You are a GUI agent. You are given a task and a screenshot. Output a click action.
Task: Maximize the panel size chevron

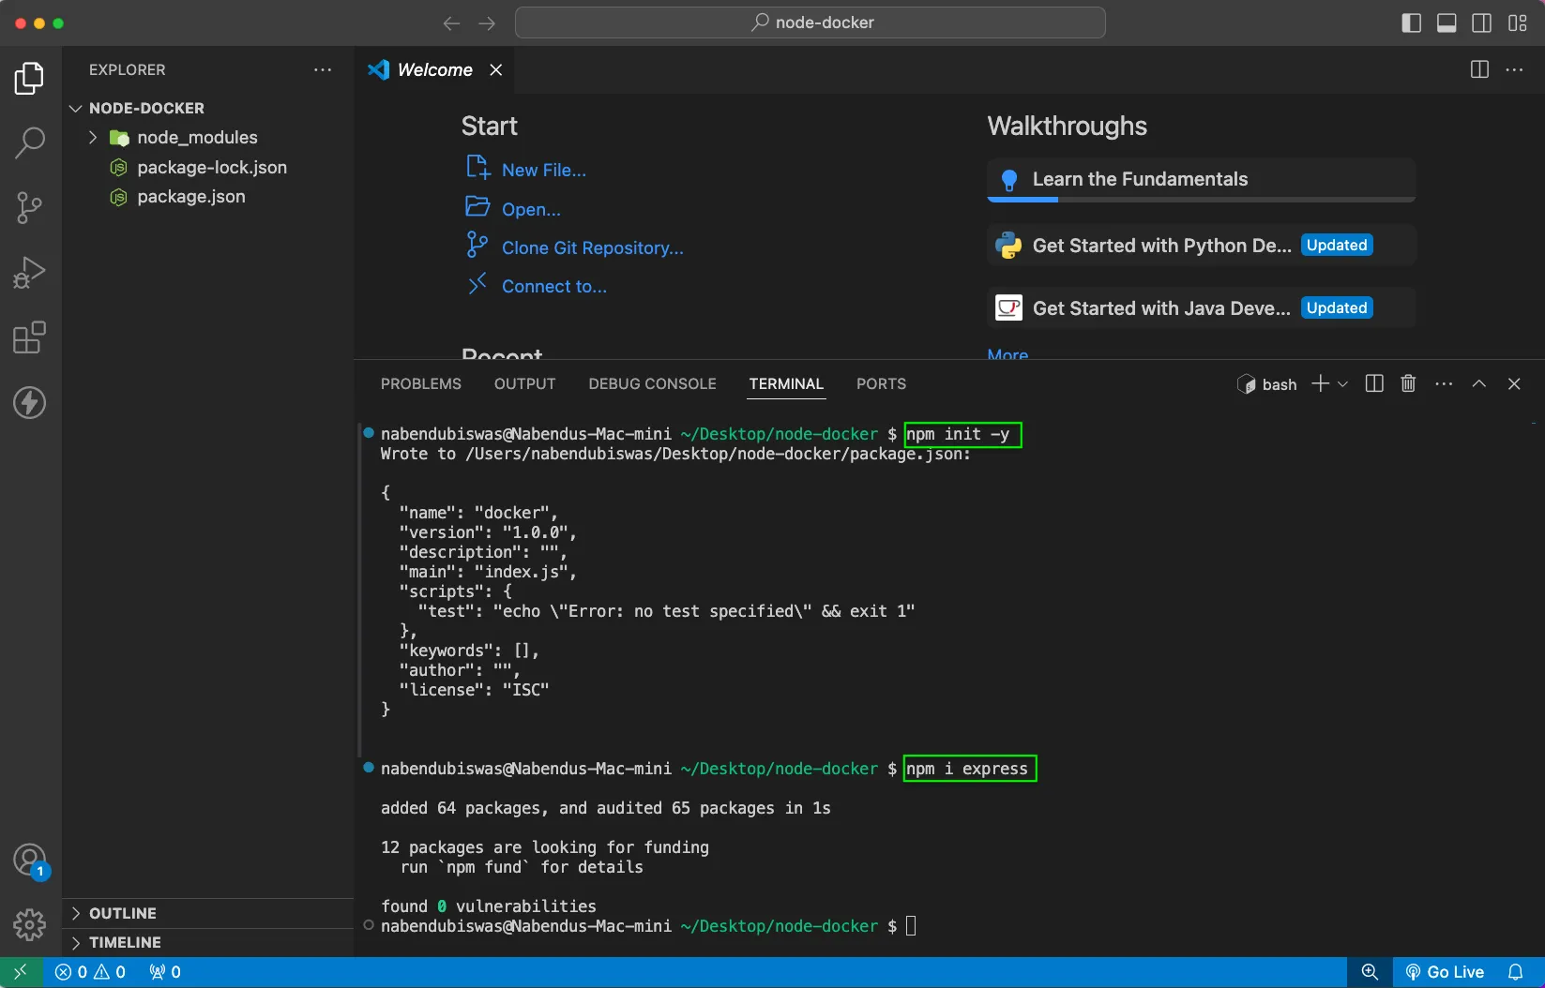pos(1479,383)
